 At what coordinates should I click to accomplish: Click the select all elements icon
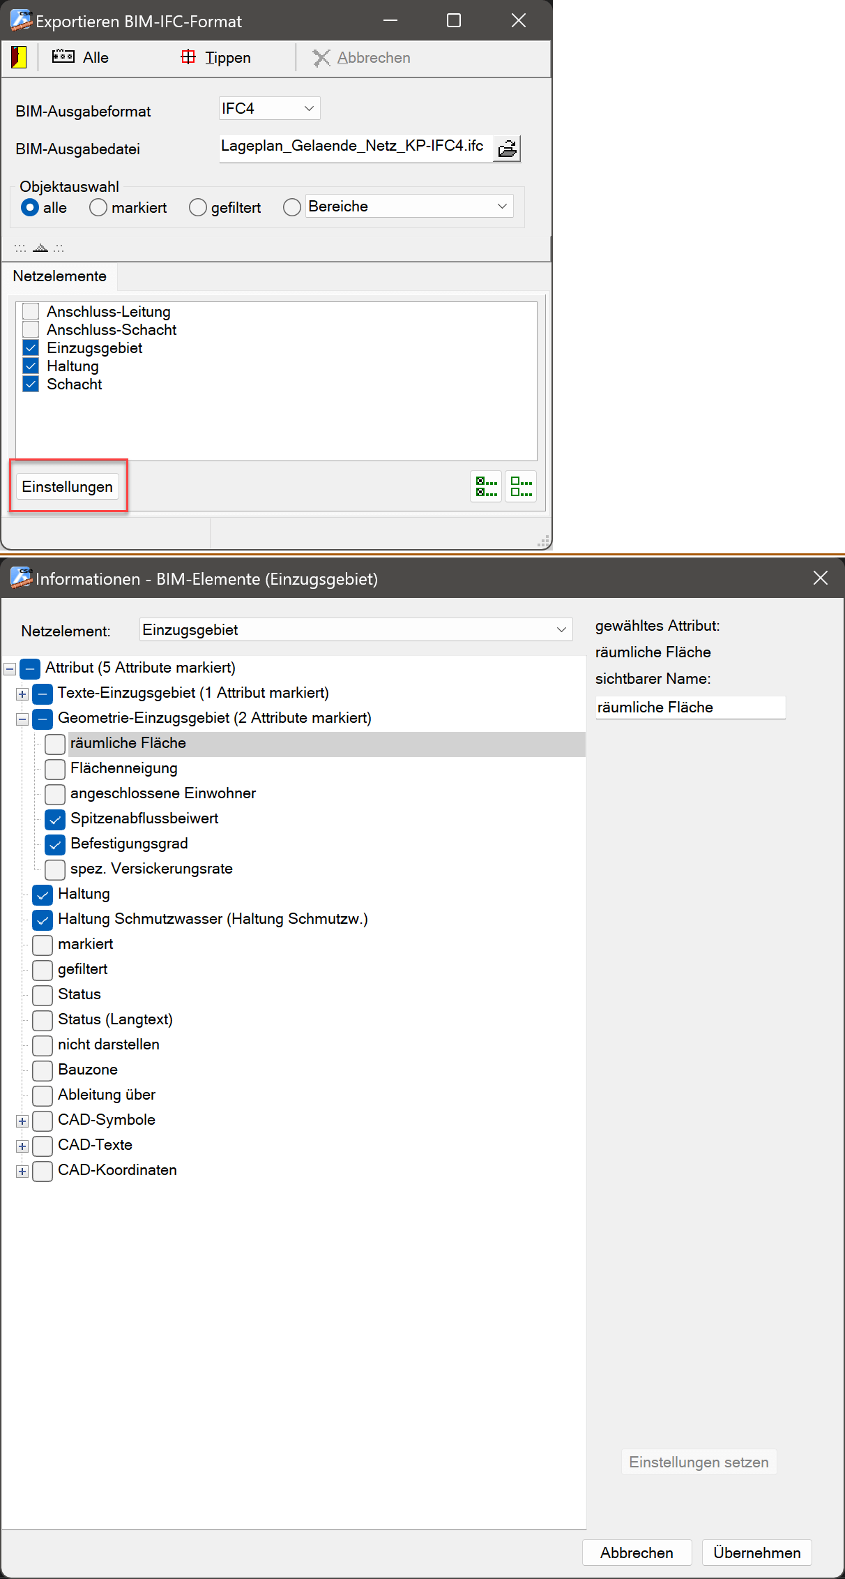coord(486,486)
